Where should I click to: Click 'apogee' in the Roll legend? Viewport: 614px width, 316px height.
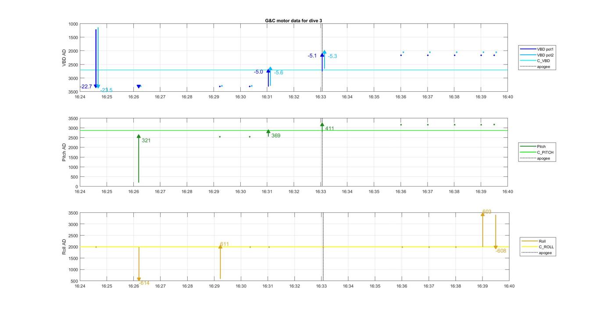tap(545, 252)
